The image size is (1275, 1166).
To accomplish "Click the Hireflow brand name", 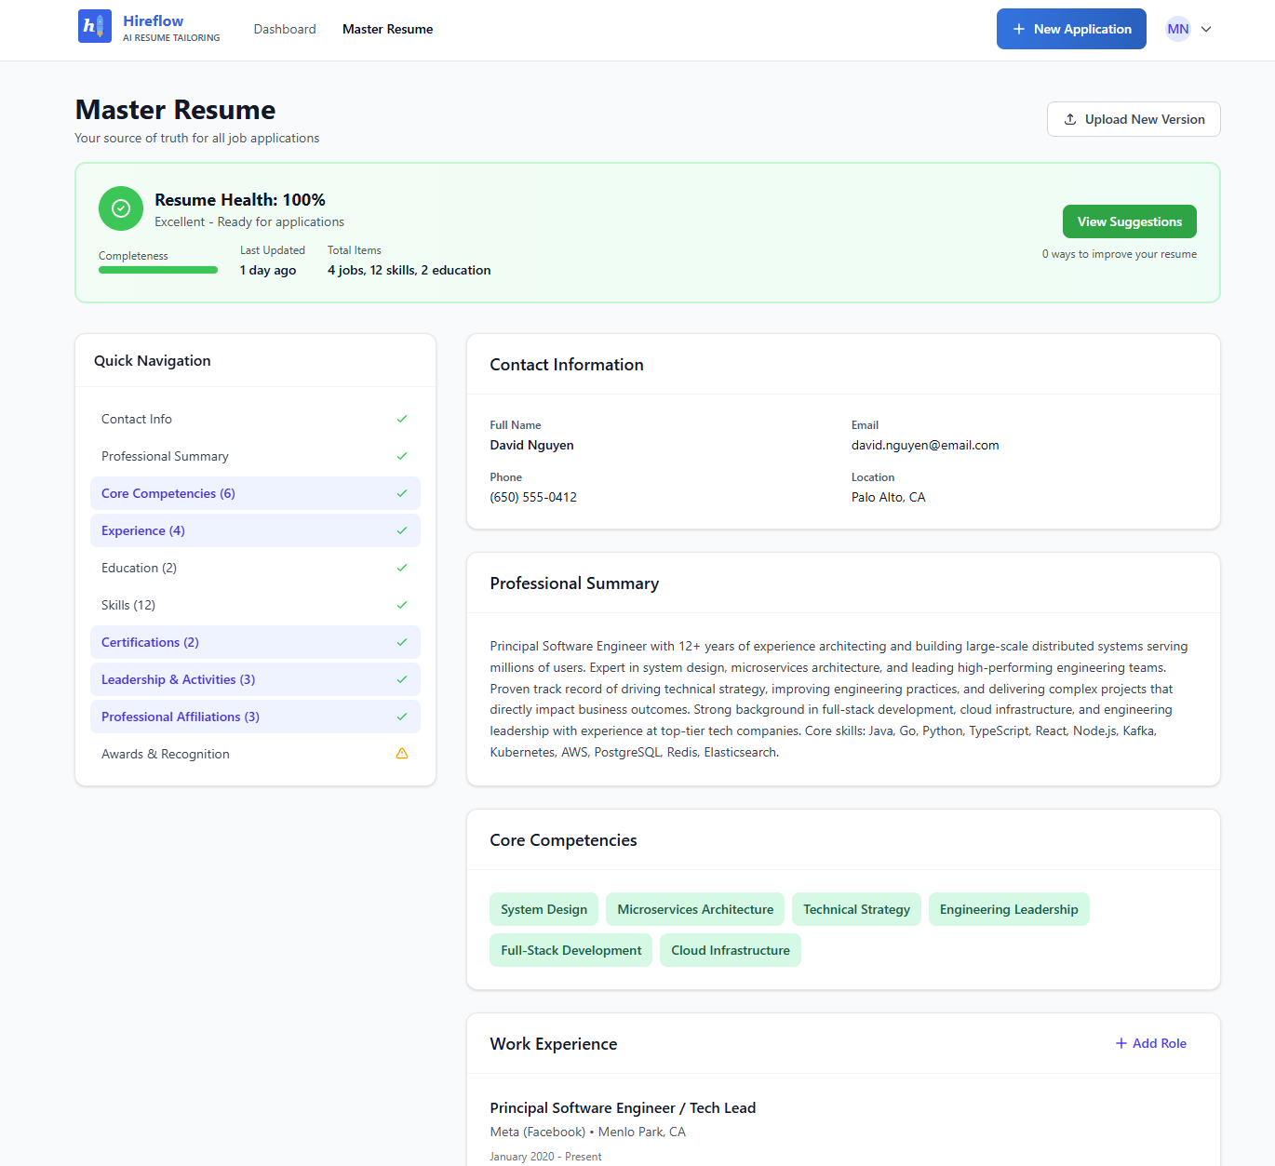I will tap(153, 20).
